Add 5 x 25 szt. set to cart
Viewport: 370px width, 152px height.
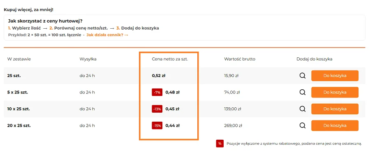[x=335, y=92]
